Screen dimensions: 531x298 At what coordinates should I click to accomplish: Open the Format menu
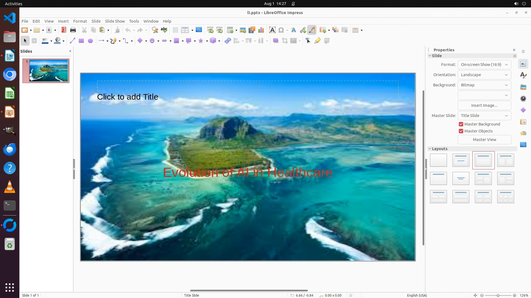(x=80, y=21)
